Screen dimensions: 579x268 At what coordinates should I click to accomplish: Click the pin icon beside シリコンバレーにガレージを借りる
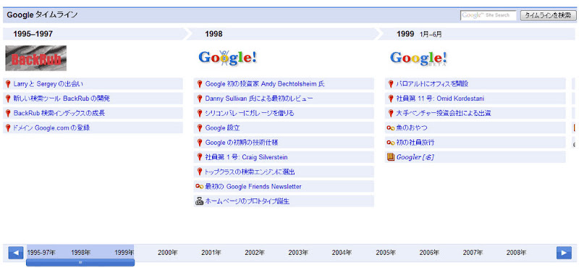pos(200,113)
